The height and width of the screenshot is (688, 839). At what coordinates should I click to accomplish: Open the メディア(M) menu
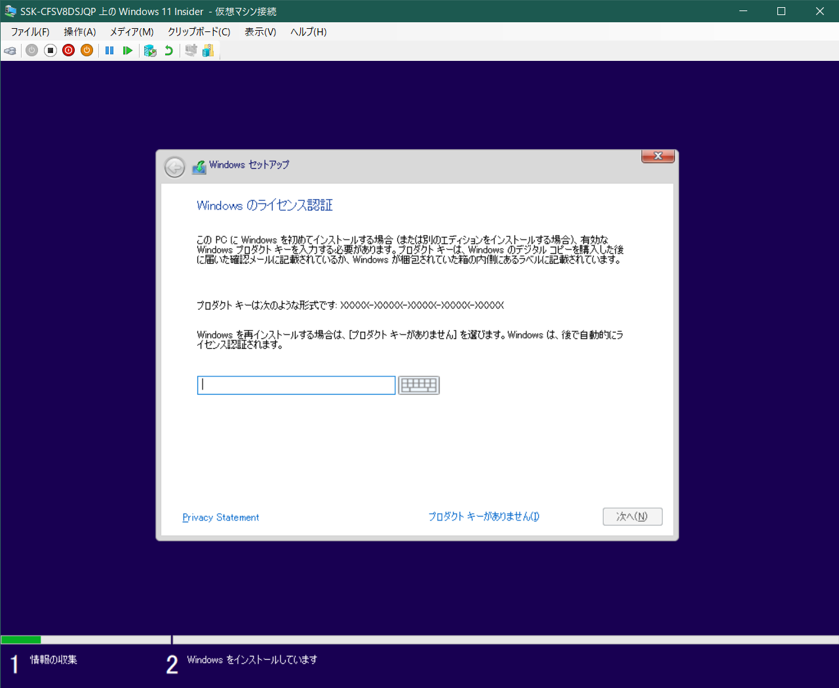[132, 31]
